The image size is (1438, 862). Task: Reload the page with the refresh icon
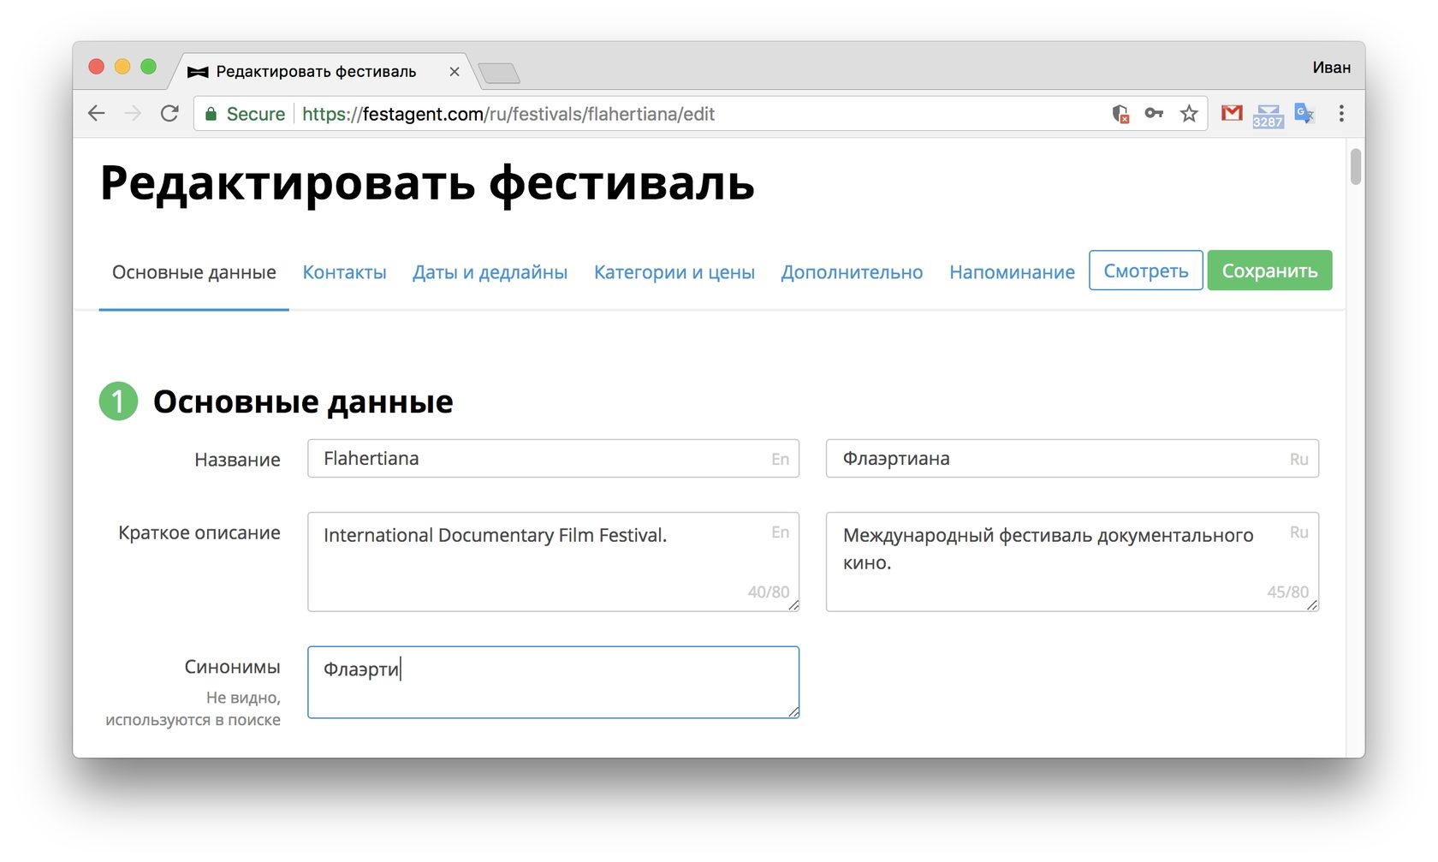point(169,114)
